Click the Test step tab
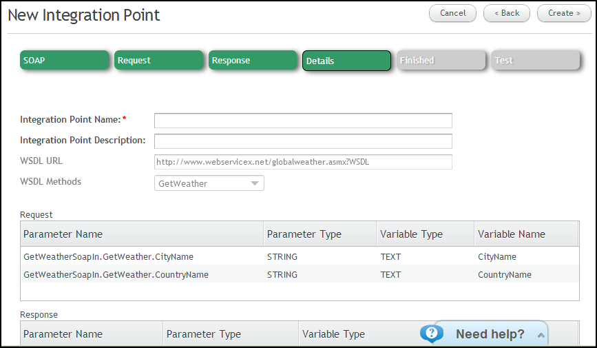The height and width of the screenshot is (348, 597). (535, 60)
